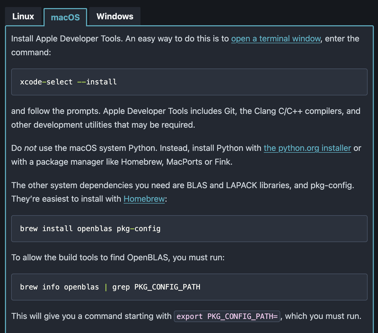Click the "To allow the build tools" sentence

point(118,257)
